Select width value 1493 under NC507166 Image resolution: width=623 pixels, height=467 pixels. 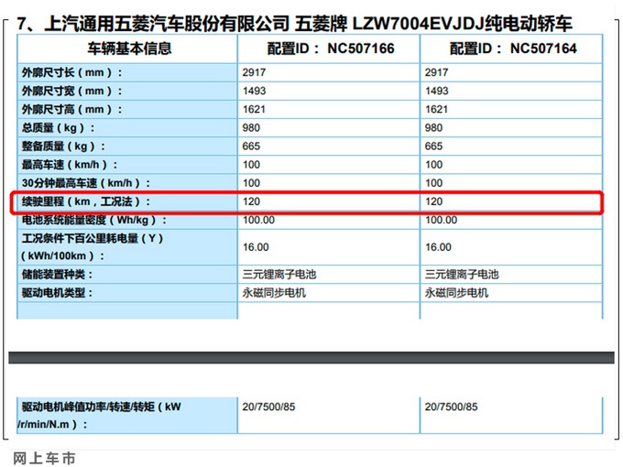[x=254, y=91]
